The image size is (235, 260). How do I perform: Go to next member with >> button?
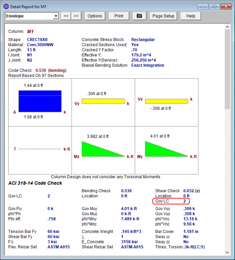tap(76, 16)
